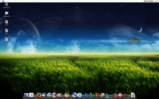Open the red lifebuoy help icon
This screenshot has height=99, width=159.
[120, 95]
